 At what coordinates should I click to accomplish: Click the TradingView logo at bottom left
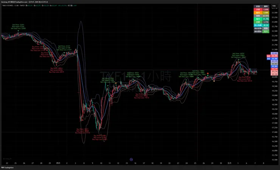(x=8, y=167)
